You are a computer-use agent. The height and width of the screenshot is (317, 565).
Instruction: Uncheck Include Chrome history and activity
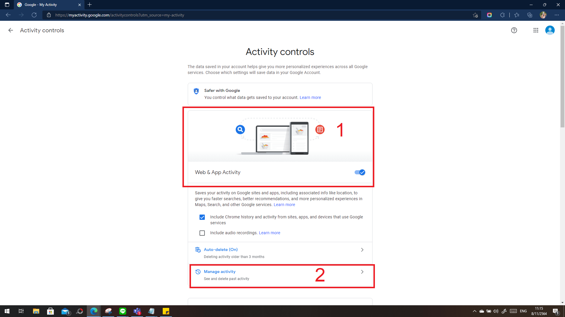pos(202,217)
